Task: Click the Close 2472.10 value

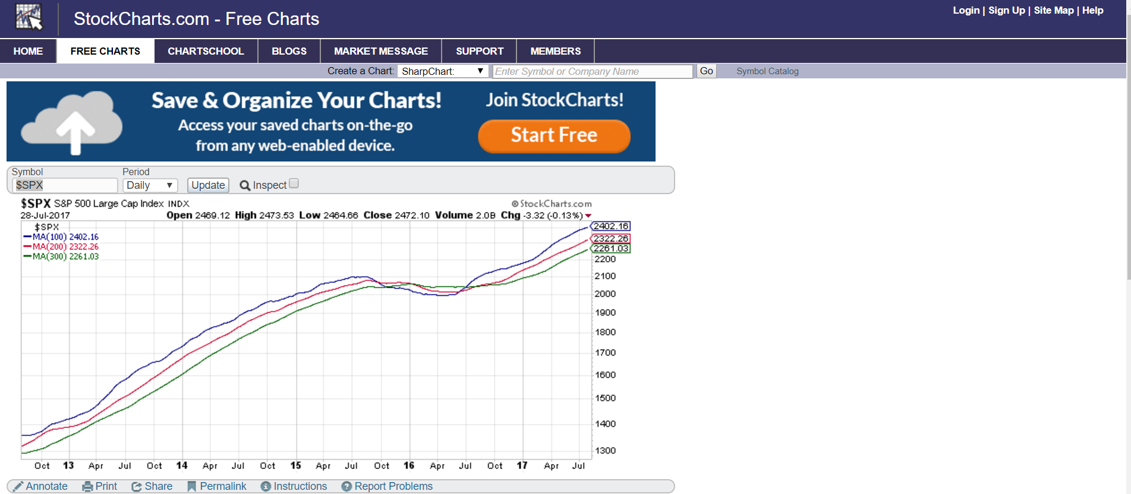Action: point(396,215)
